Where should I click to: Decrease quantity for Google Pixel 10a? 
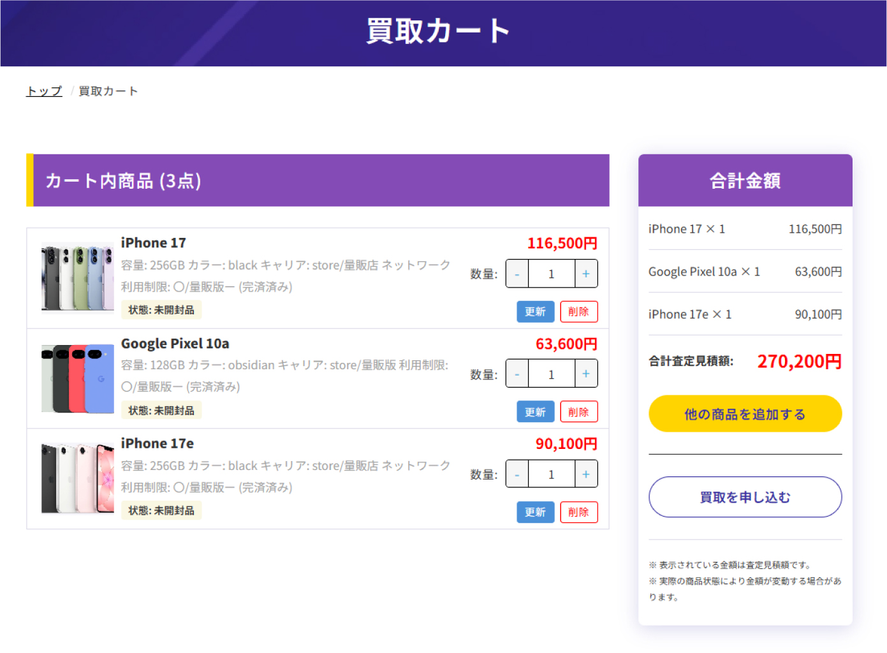pos(517,374)
